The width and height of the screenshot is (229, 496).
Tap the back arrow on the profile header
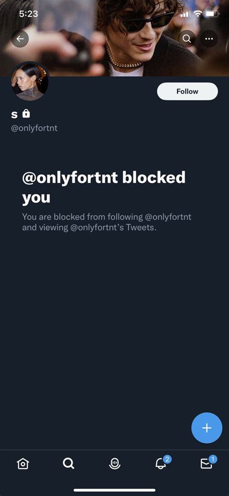20,39
